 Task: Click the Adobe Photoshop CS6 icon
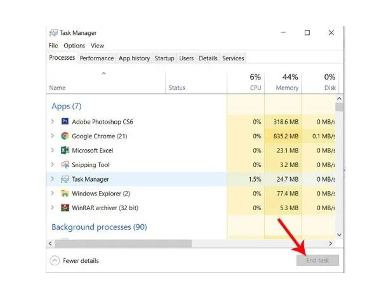pyautogui.click(x=65, y=121)
